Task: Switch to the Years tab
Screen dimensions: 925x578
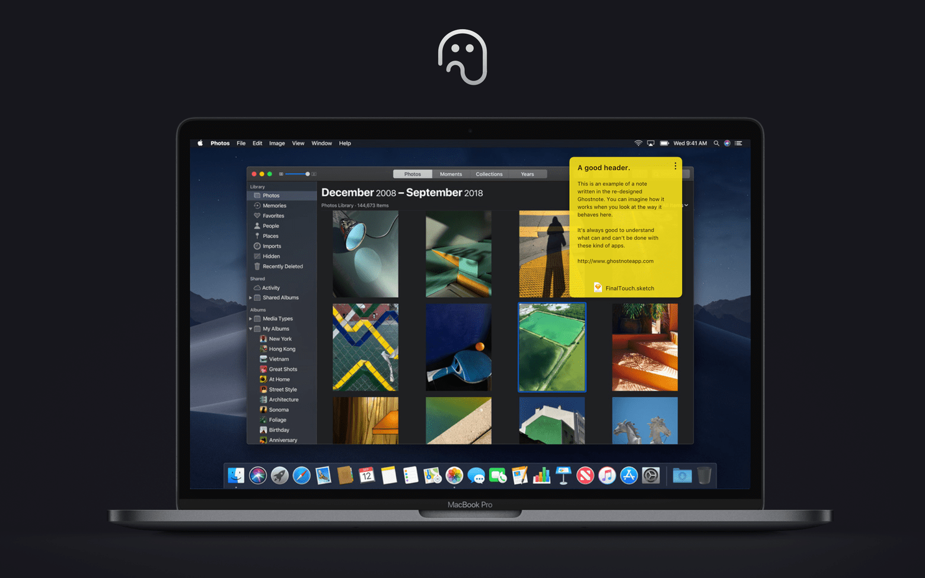Action: [527, 174]
